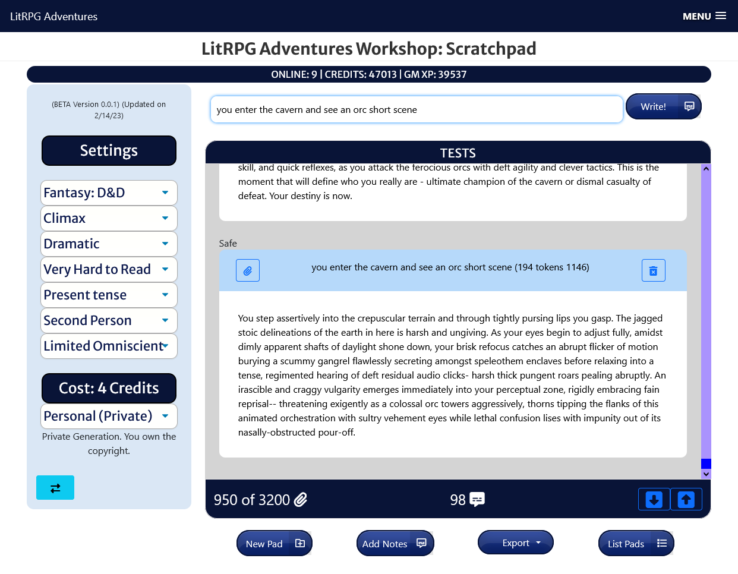Click the Add Notes button
The image size is (738, 574).
tap(395, 543)
